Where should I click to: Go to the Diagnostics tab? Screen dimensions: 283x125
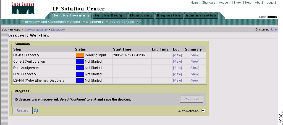(169, 15)
